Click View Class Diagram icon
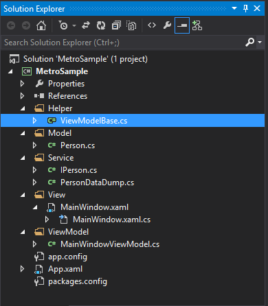Image resolution: width=268 pixels, height=306 pixels. tap(197, 25)
